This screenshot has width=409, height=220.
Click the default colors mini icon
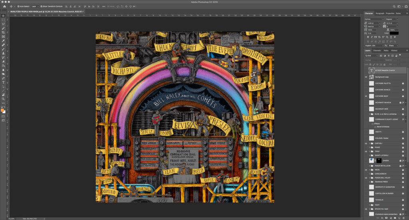(x=2, y=107)
